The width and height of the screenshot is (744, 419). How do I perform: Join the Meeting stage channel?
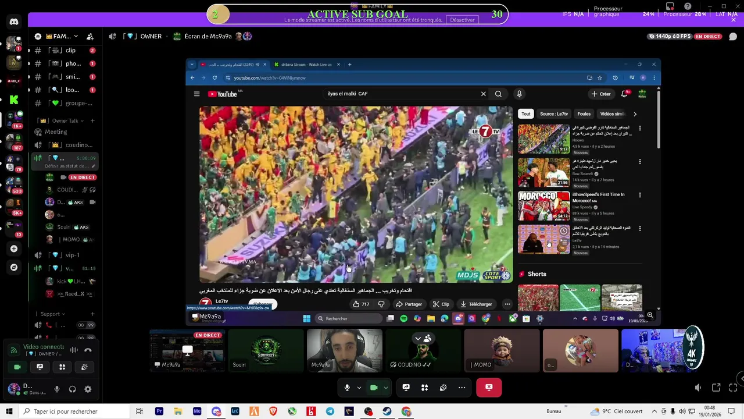pos(64,132)
